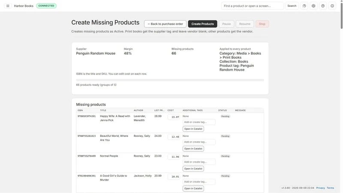
Task: Click the ADDITIONAL TAGS column header
Action: [x=193, y=110]
